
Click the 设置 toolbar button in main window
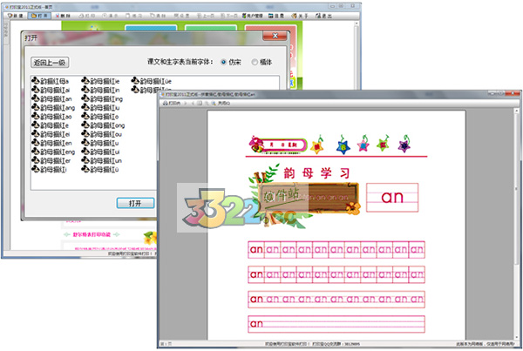click(182, 16)
